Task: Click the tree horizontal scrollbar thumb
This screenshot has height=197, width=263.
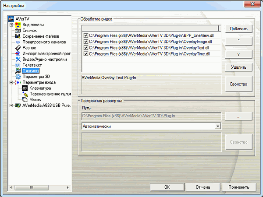Action: point(32,187)
